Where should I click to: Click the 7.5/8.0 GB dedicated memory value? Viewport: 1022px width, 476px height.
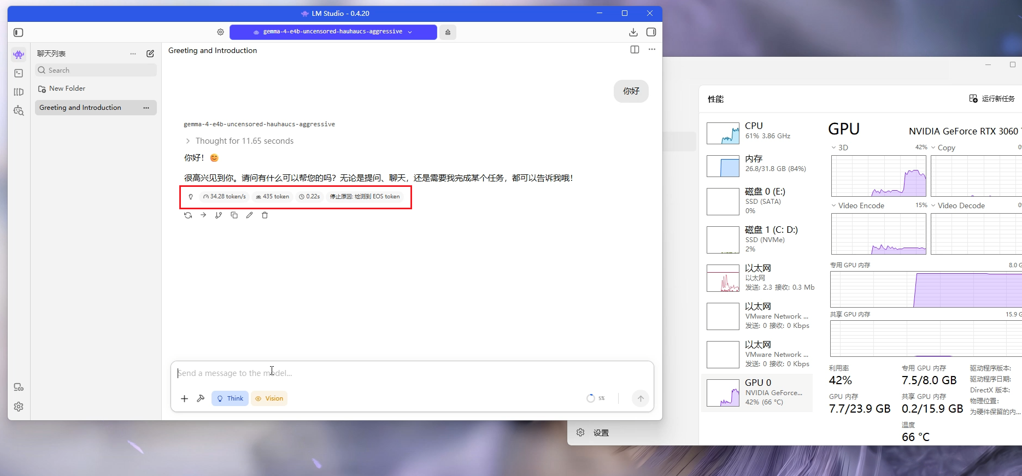tap(929, 380)
